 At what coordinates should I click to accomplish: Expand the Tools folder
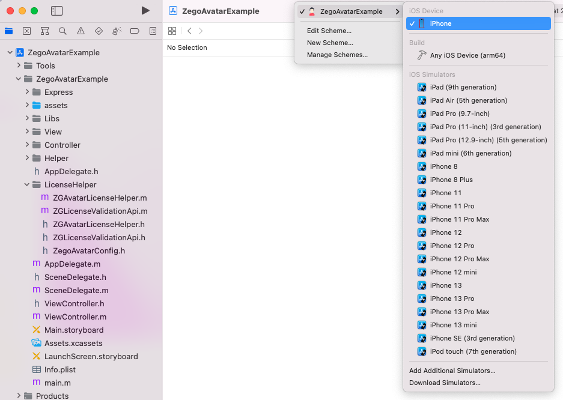(x=19, y=65)
